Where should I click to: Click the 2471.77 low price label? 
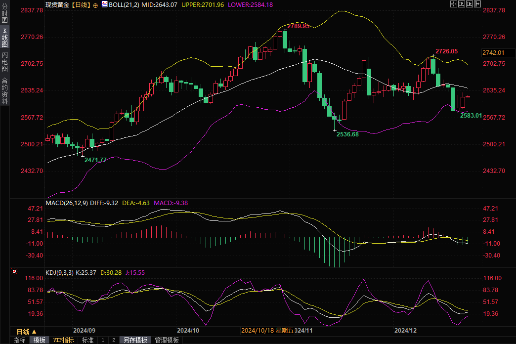[95, 160]
